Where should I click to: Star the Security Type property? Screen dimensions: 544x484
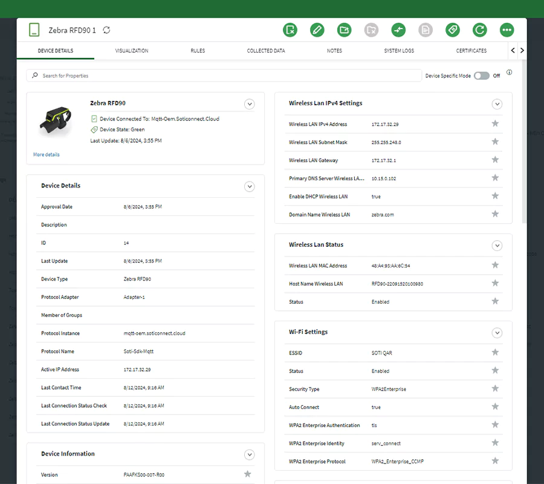[x=495, y=388]
